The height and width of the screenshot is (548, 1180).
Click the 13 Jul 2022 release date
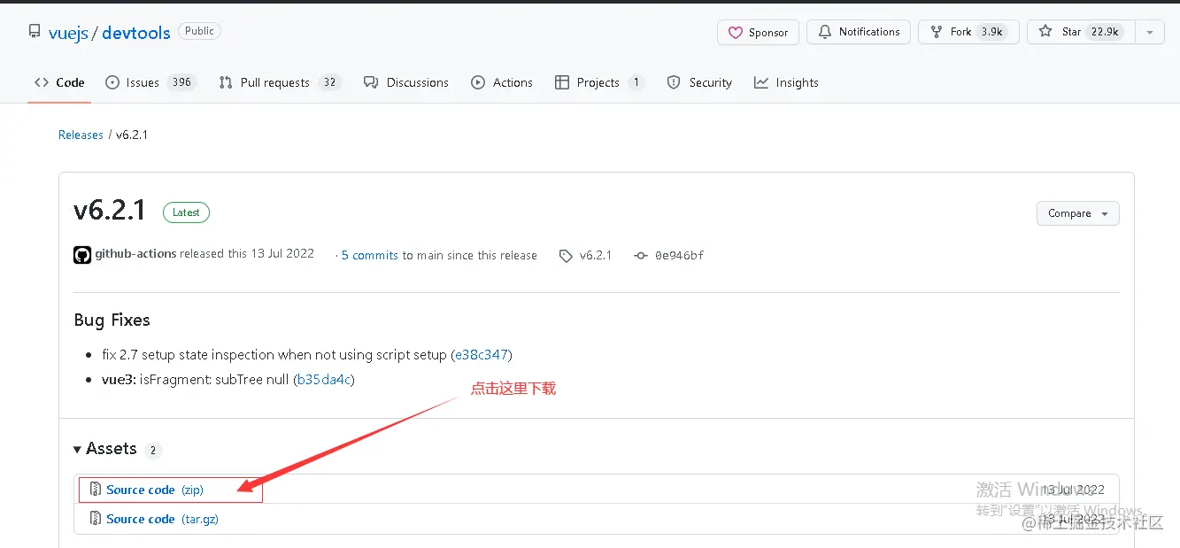pyautogui.click(x=282, y=253)
